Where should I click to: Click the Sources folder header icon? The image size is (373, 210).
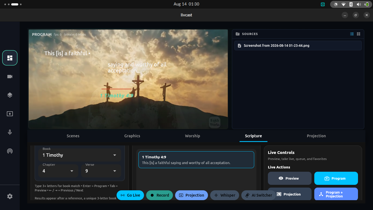pos(238,34)
